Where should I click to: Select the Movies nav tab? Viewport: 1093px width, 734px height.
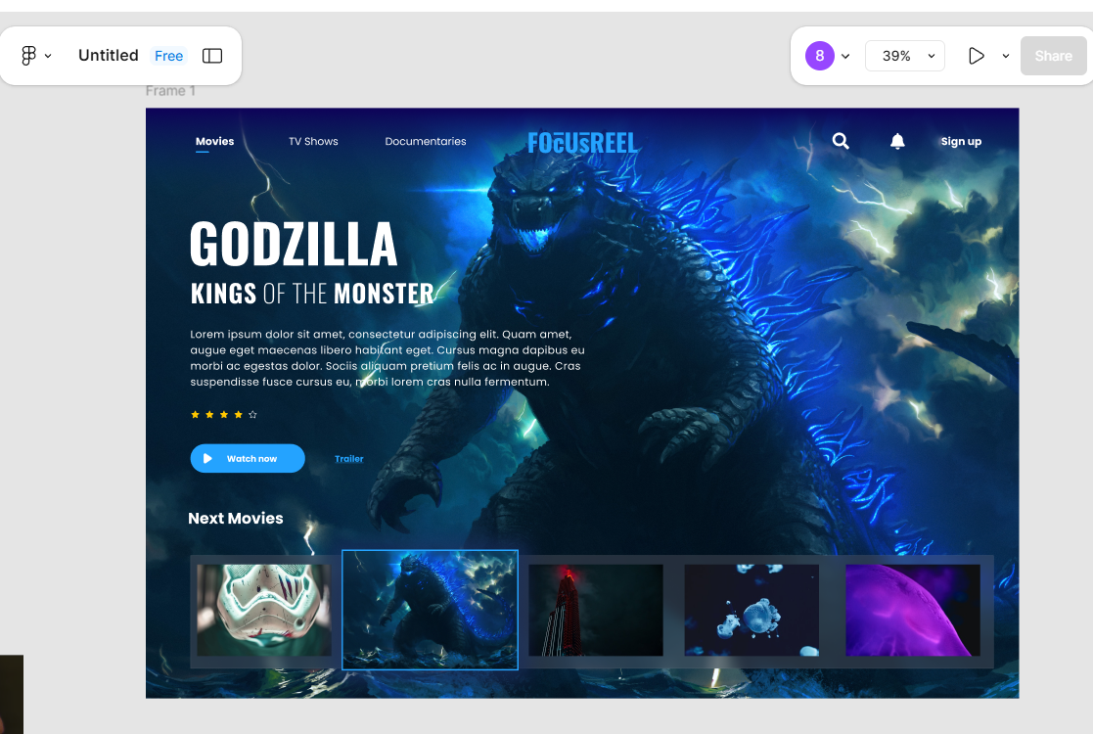[x=214, y=142]
